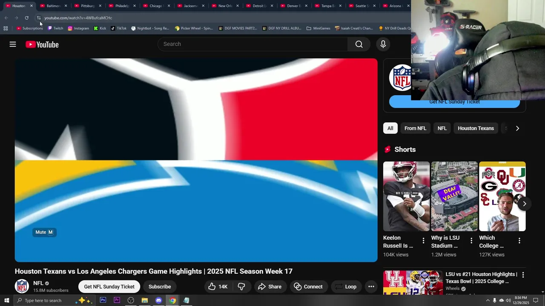Viewport: 545px width, 306px height.
Task: Open the Keelon Russell Short thumbnail
Action: coord(406,196)
